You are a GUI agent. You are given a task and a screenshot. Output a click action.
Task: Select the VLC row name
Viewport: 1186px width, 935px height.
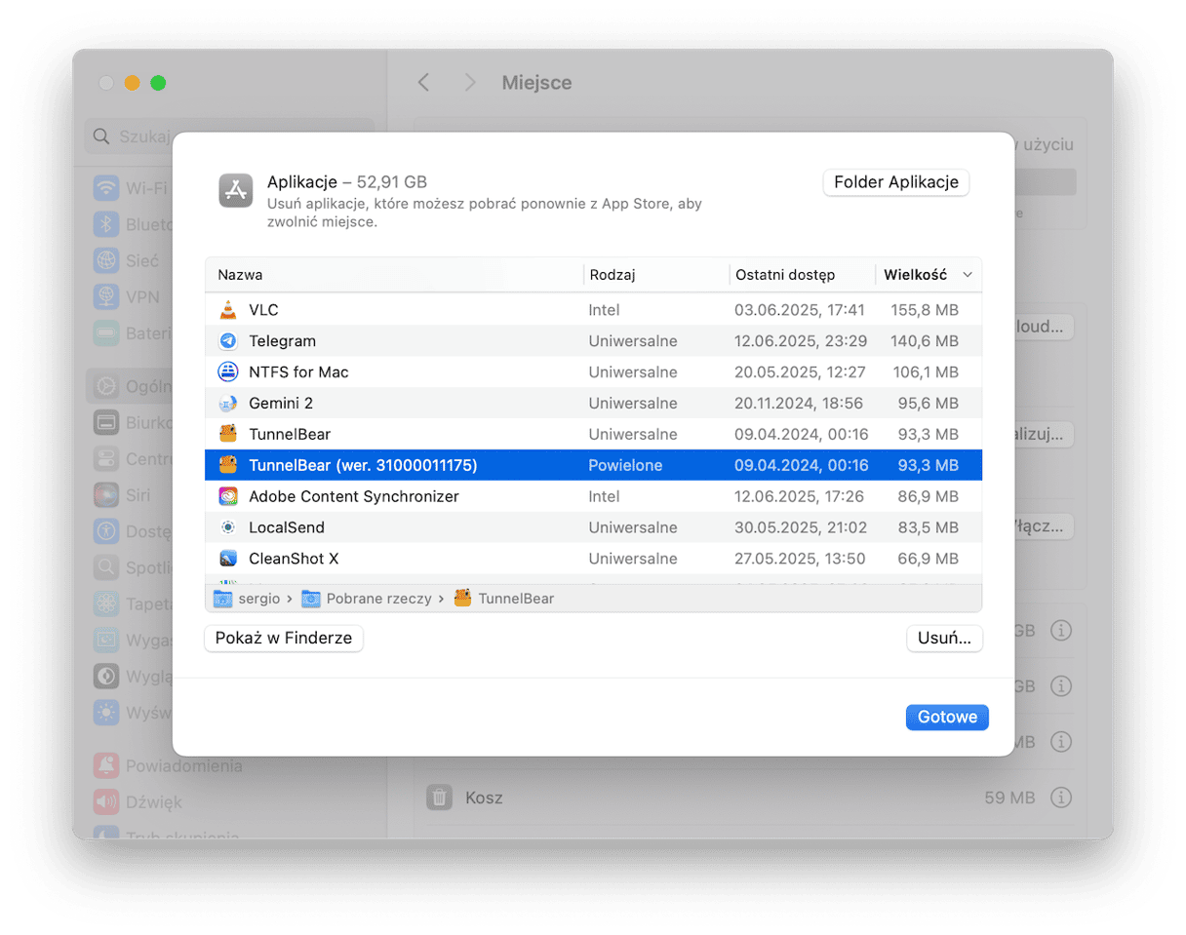point(264,310)
